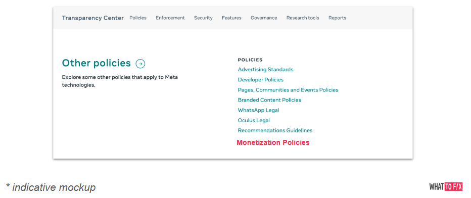471x198 pixels.
Task: Go to the Developer Policies link
Action: 260,80
